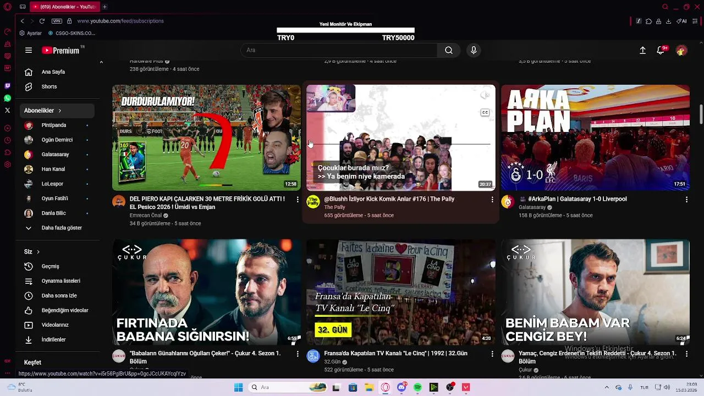The width and height of the screenshot is (704, 396).
Task: Open X (Twitter) in Opera sidebar
Action: pos(7,110)
